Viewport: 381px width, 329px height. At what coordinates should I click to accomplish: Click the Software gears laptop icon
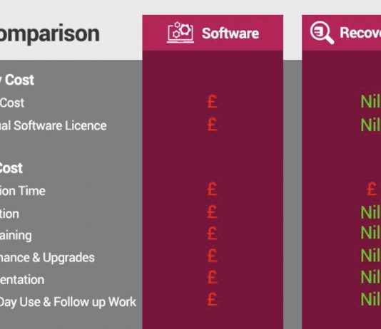[x=181, y=33]
